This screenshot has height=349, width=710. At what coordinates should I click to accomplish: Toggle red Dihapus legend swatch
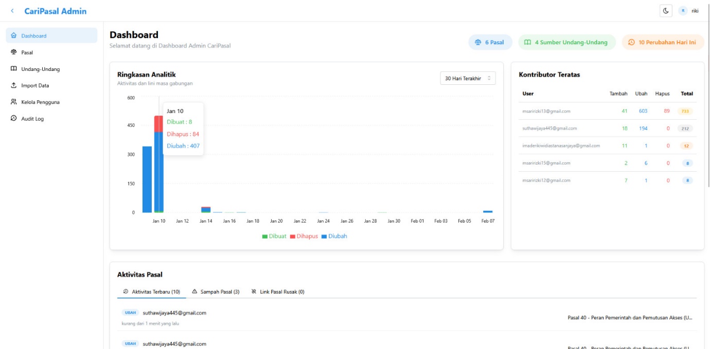pos(293,236)
